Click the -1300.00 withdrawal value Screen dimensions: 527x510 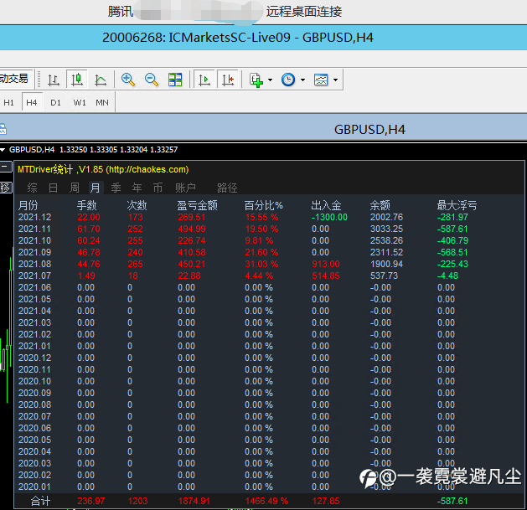pos(329,217)
